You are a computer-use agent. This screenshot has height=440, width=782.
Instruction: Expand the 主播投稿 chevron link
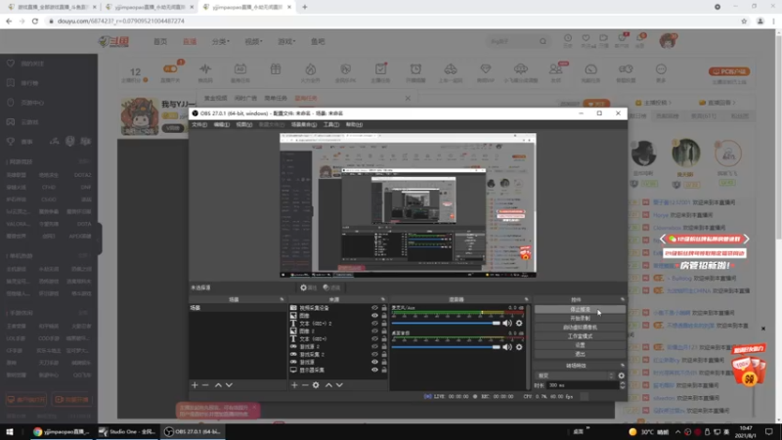pyautogui.click(x=653, y=103)
